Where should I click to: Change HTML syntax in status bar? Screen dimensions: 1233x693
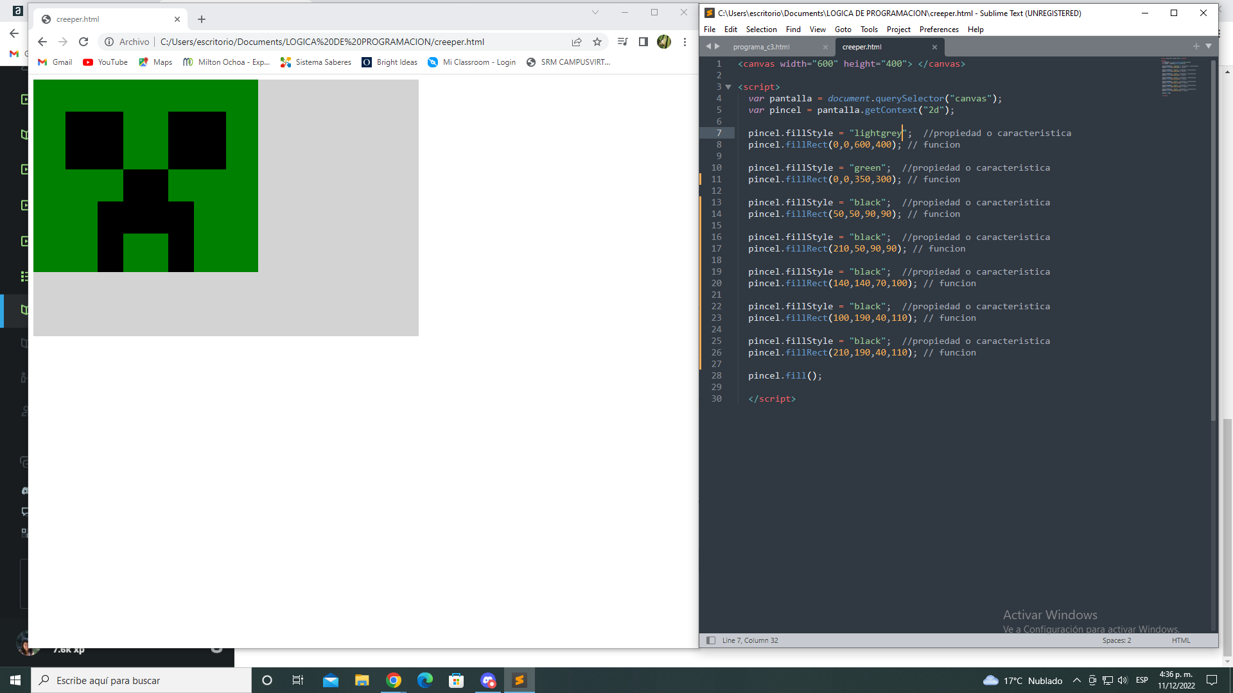[x=1181, y=640]
